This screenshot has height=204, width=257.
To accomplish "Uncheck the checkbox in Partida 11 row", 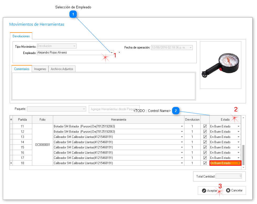I will (x=205, y=126).
